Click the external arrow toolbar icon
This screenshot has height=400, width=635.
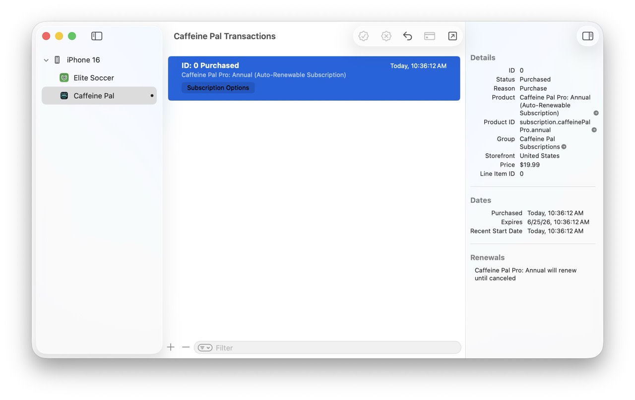click(x=452, y=36)
